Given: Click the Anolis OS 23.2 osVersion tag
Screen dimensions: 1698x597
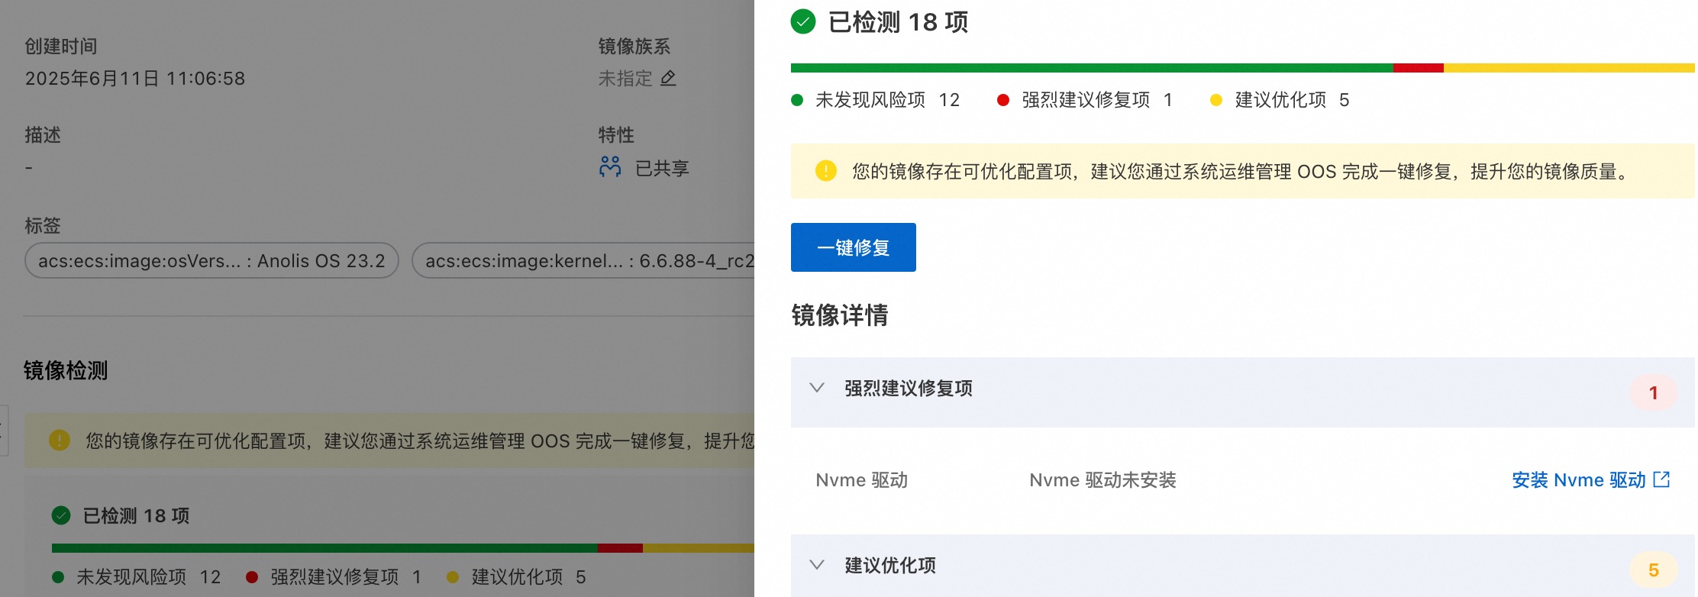Looking at the screenshot, I should click(211, 261).
